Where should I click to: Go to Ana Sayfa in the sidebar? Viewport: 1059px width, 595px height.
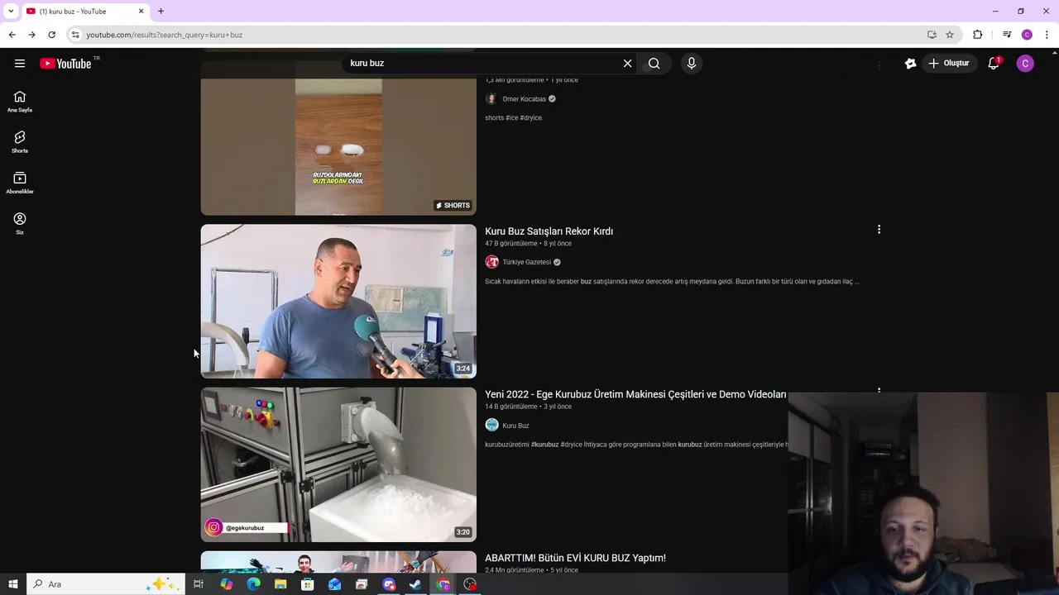point(20,102)
